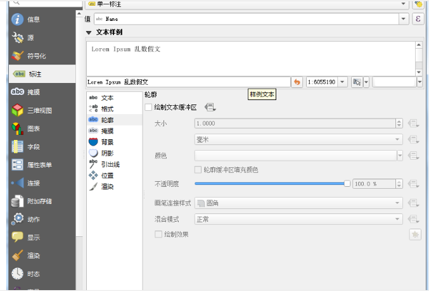Open the 源 (Source) tab
The width and height of the screenshot is (429, 292).
click(42, 38)
